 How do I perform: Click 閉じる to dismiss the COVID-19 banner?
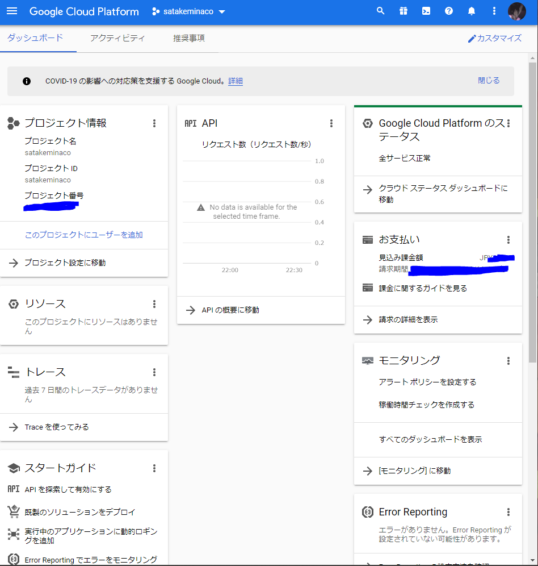click(488, 81)
